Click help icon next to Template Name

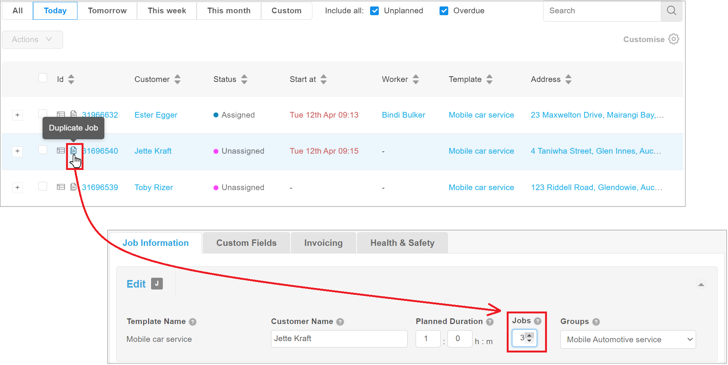pyautogui.click(x=193, y=322)
